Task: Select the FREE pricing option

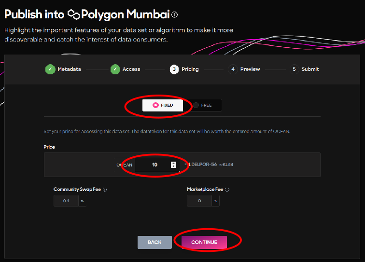Action: 202,105
